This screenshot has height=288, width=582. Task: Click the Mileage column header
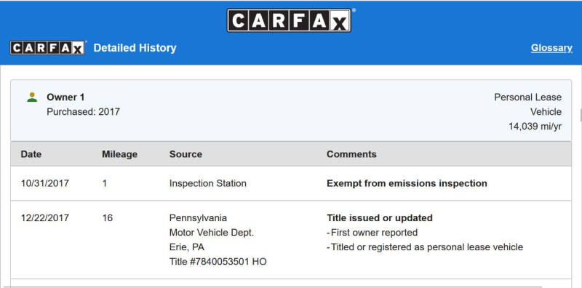[119, 154]
